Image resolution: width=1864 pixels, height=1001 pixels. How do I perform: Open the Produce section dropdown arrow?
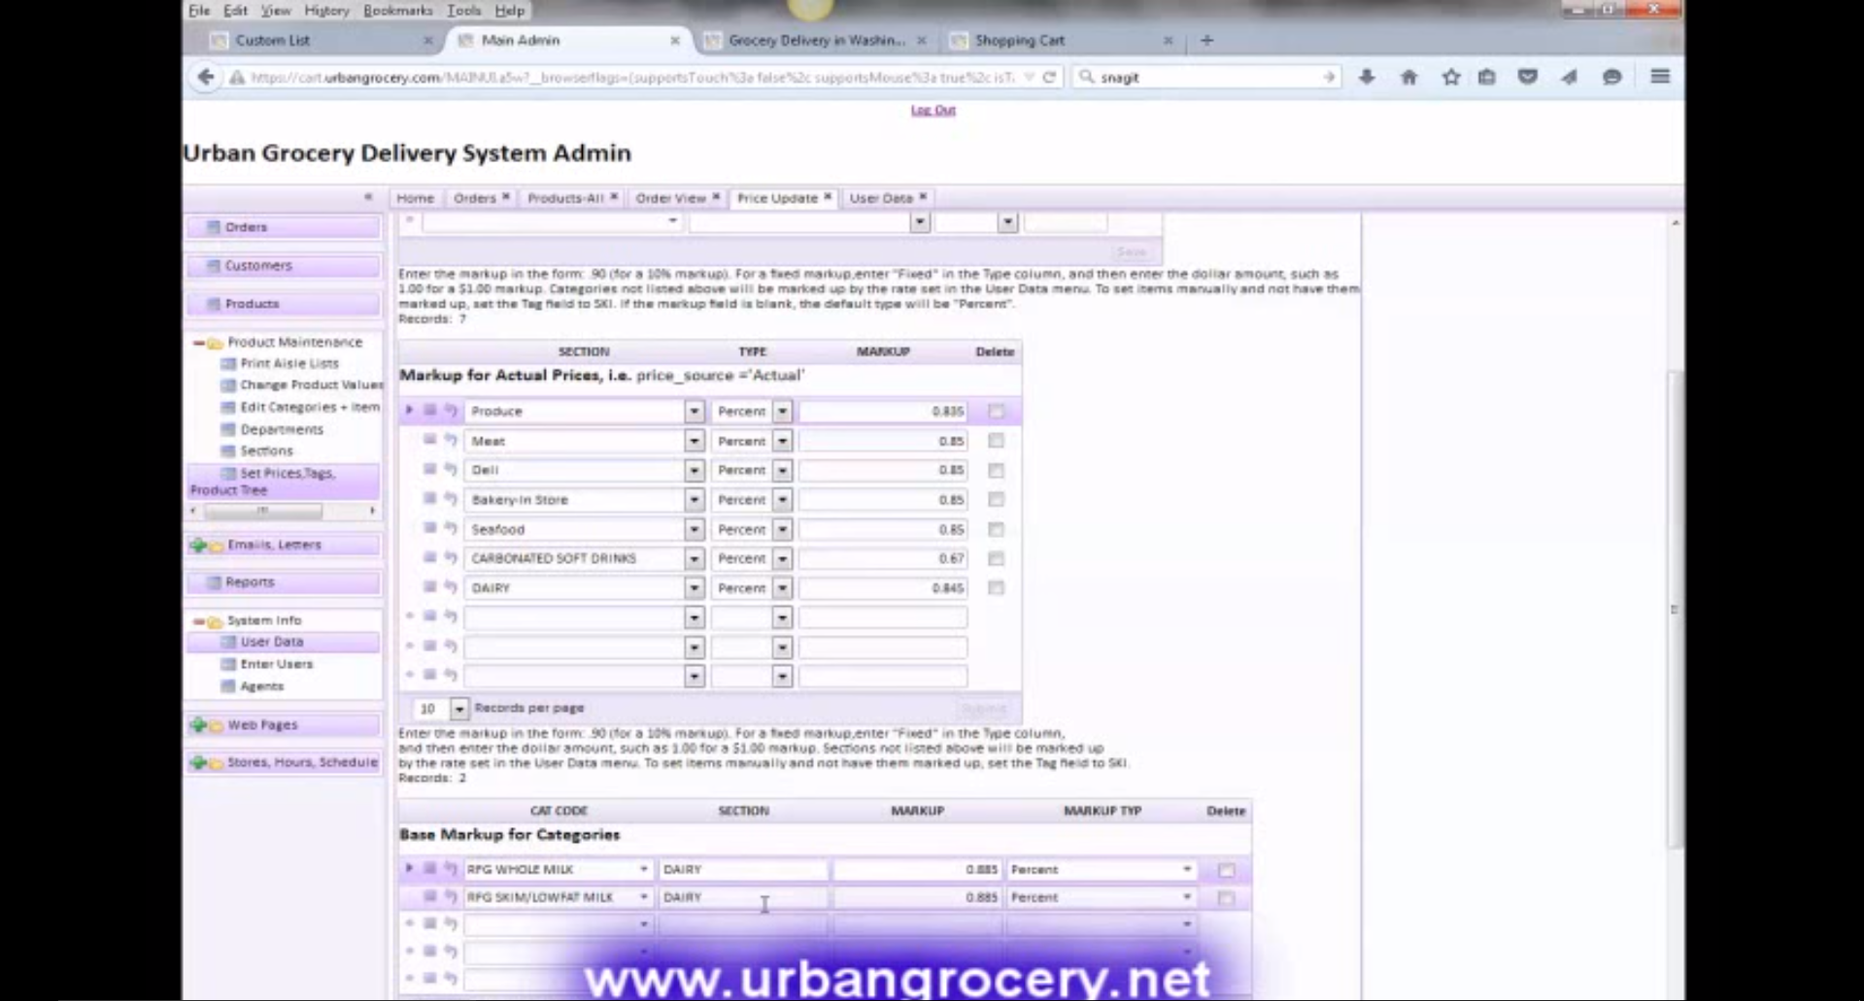(x=694, y=411)
